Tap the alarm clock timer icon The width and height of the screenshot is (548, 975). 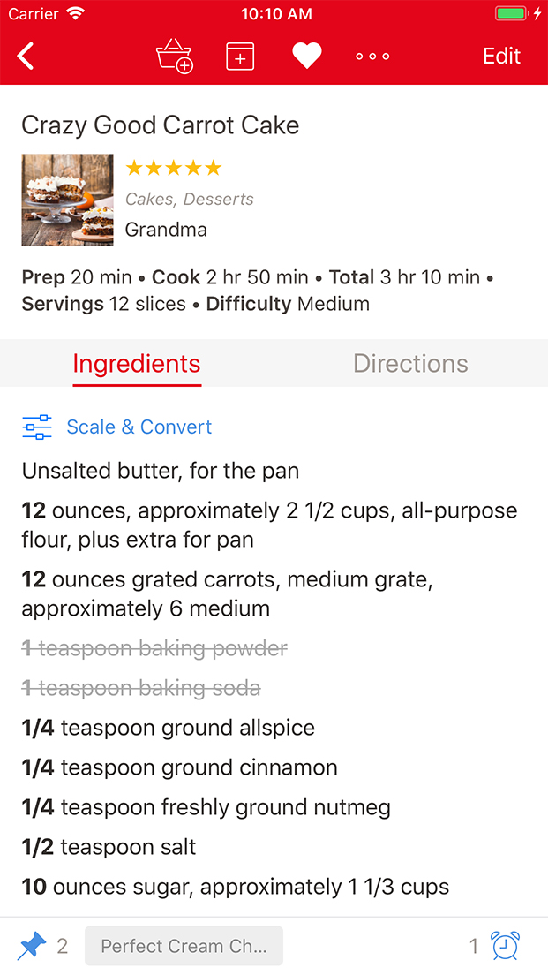tap(505, 946)
